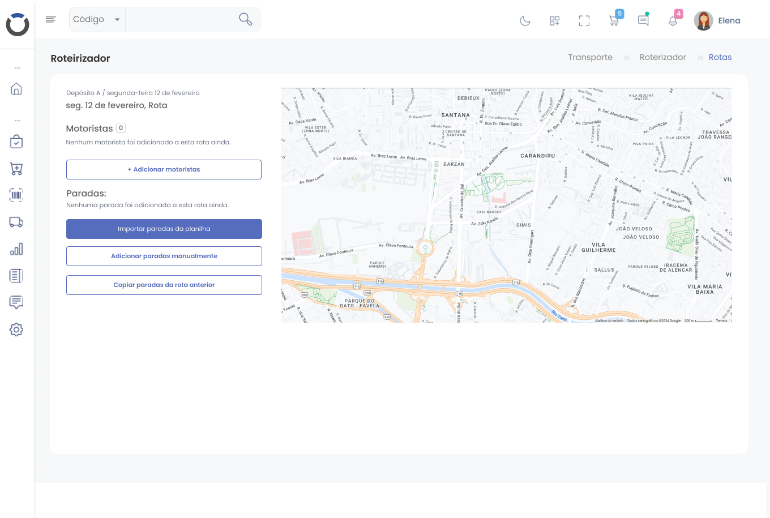Click Atalhos do teclado on map
770x518 pixels.
pos(609,321)
